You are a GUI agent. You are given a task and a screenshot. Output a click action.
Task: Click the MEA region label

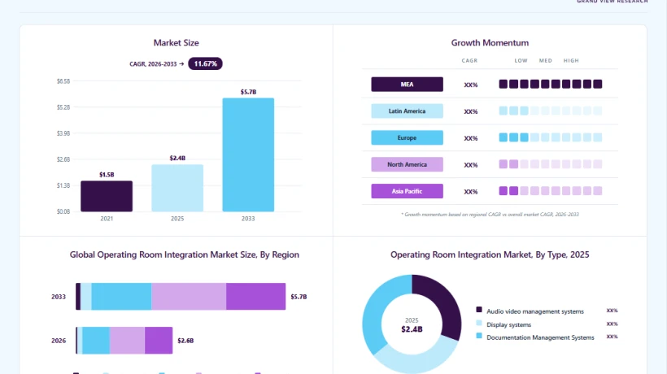pyautogui.click(x=407, y=85)
